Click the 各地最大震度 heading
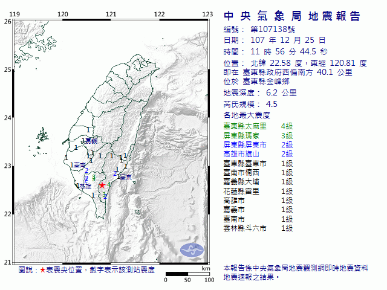The image size is (387, 290). 246,115
